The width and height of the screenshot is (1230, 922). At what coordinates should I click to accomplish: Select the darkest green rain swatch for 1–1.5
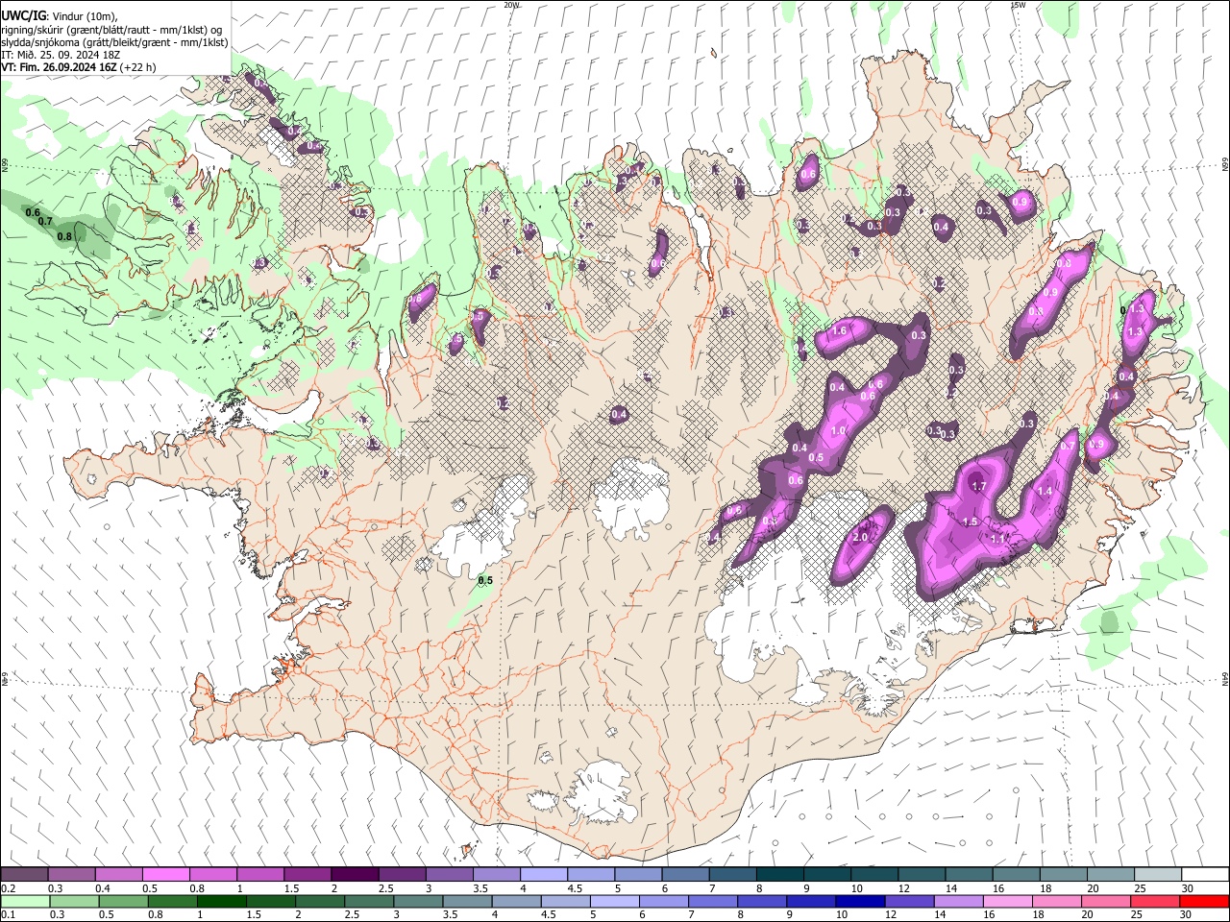221,901
